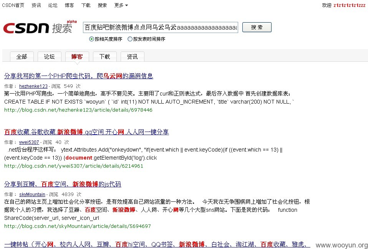Click view count text 浏览 549 次
The height and width of the screenshot is (249, 368).
coord(66,86)
